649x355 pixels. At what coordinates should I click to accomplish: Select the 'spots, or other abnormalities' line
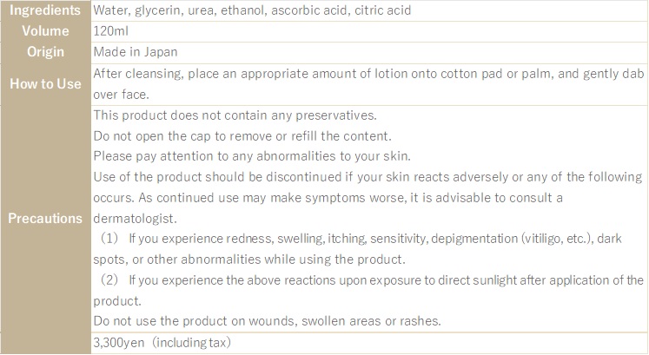pos(249,260)
